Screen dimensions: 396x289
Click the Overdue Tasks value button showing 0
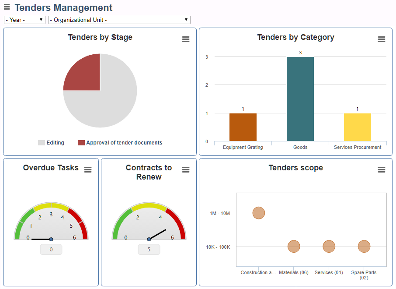[51, 249]
